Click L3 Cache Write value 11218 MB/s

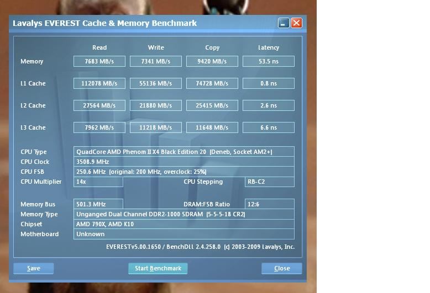[156, 127]
